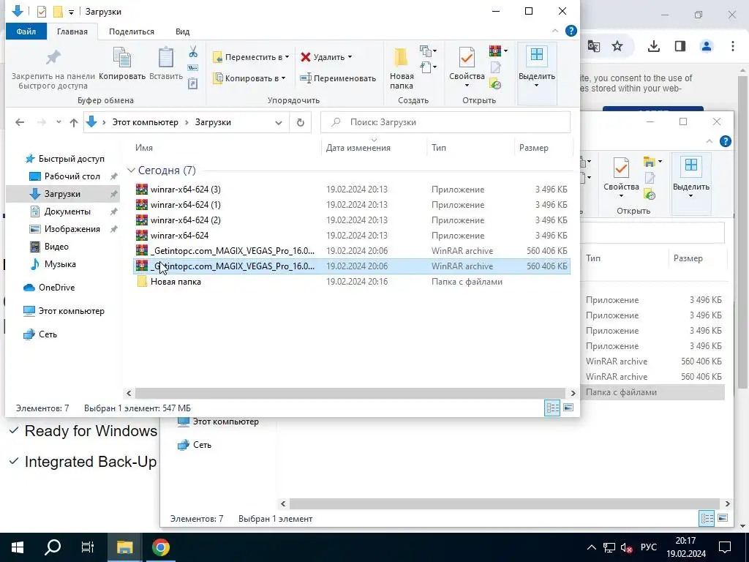Refresh the Downloads folder view

pyautogui.click(x=301, y=122)
